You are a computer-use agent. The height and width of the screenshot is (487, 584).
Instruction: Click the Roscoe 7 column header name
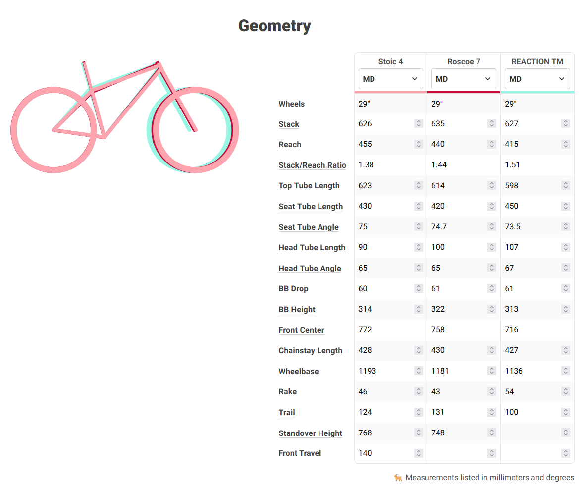(464, 61)
